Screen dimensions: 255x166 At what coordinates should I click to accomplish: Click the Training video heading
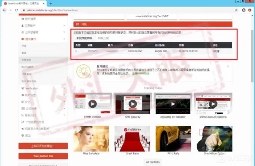[153, 88]
